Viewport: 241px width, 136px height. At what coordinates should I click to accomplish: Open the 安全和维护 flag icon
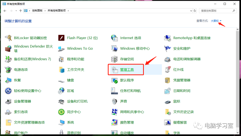(167, 48)
